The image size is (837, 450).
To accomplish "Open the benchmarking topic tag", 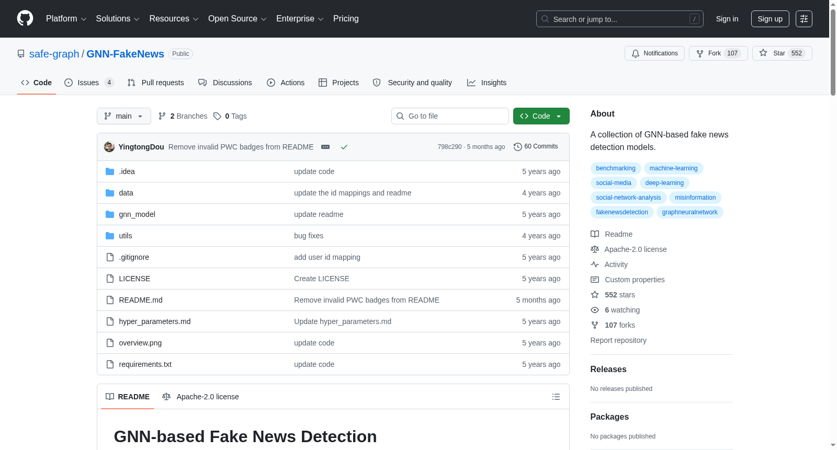I will point(616,168).
